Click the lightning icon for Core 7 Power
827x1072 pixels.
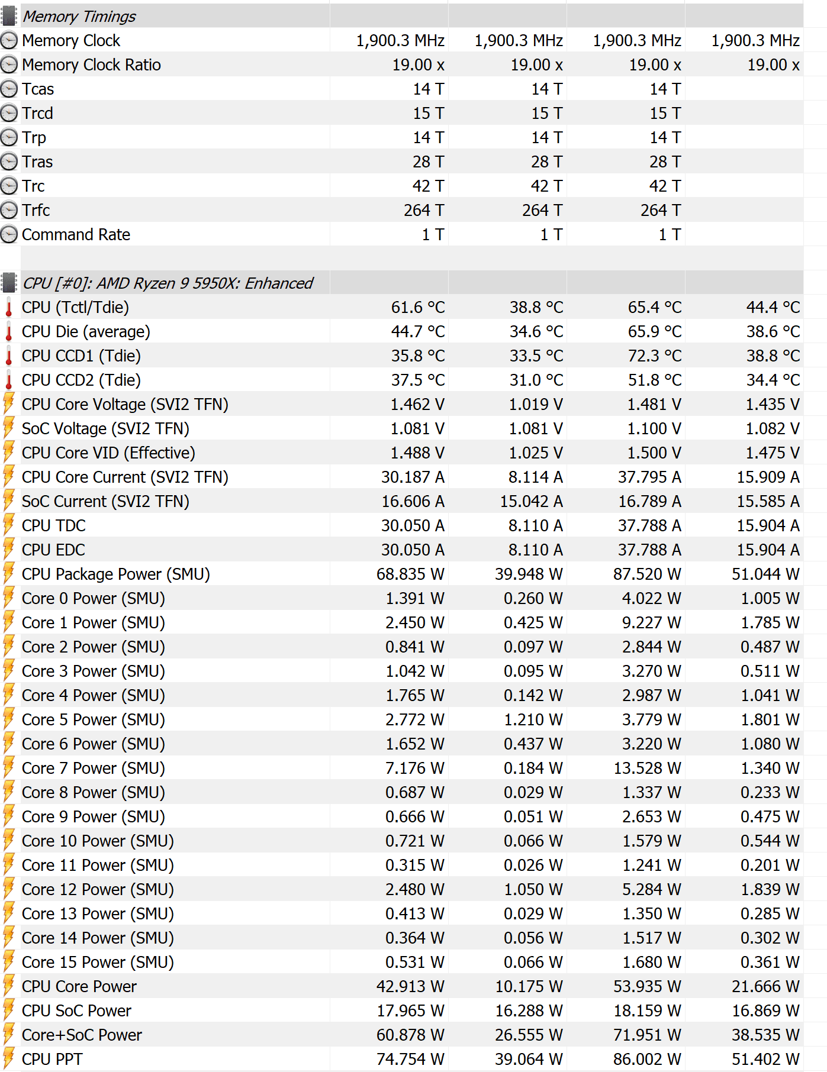point(9,767)
